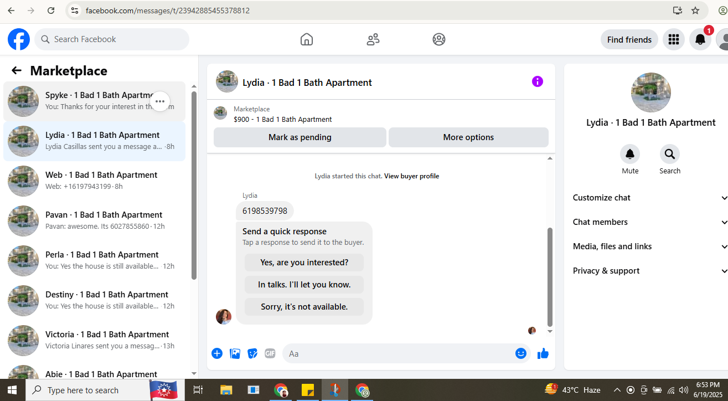Show hidden system tray icons chevron

point(617,390)
